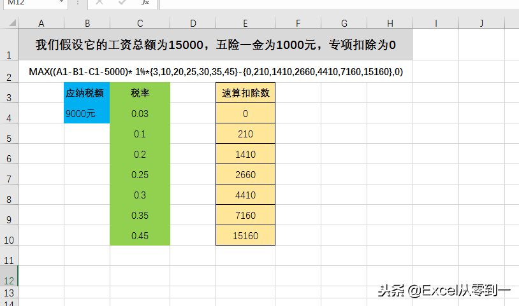Select the deduction cell with value 0

click(245, 113)
